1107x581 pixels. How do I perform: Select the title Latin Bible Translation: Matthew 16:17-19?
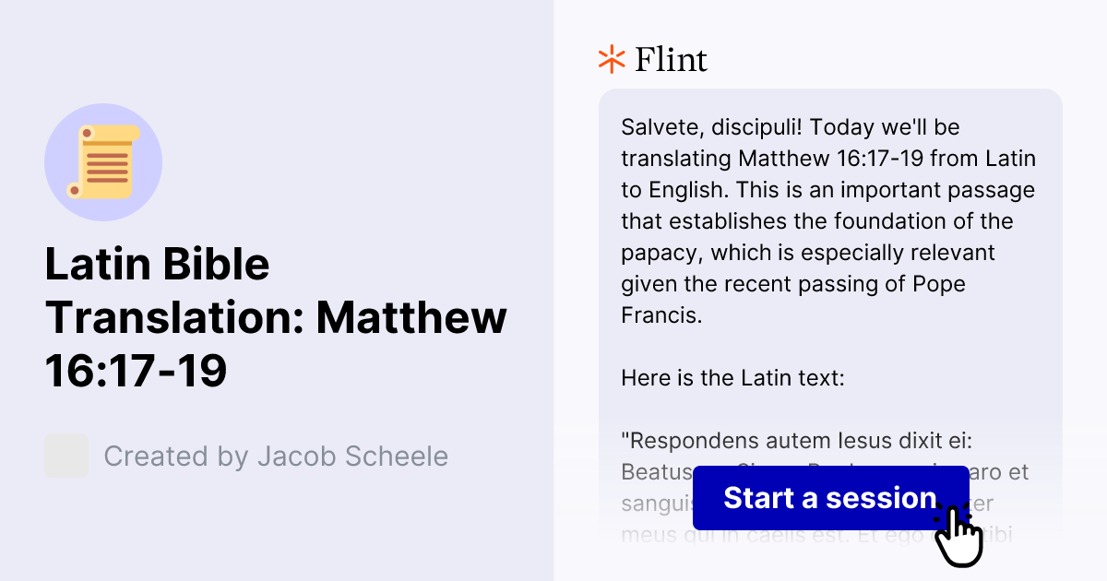(276, 317)
